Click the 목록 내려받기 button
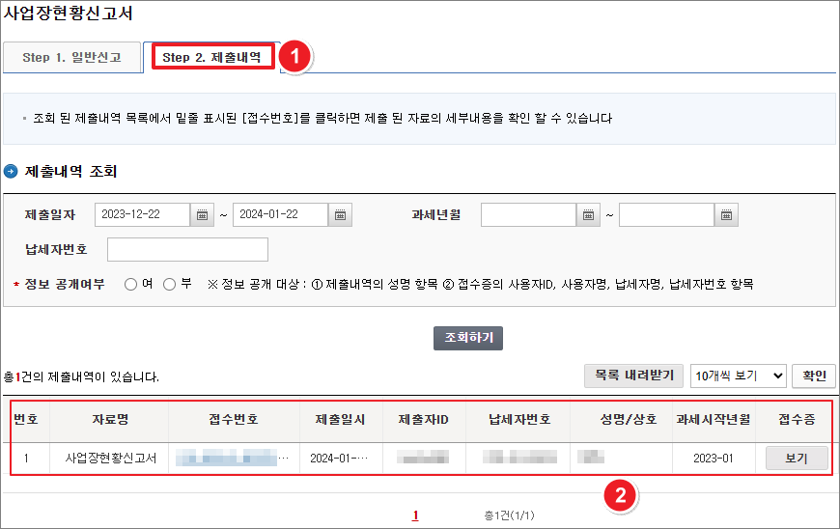The height and width of the screenshot is (529, 840). click(x=633, y=376)
